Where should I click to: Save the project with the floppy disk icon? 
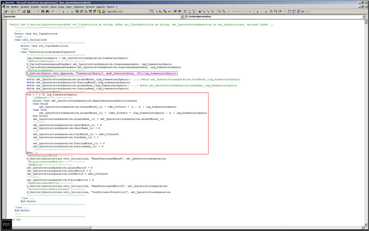[x=28, y=12]
